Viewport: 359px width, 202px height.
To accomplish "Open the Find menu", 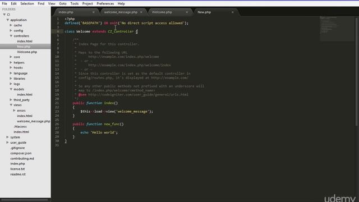I will [41, 4].
